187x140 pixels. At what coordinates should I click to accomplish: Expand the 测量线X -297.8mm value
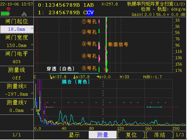click(x=17, y=94)
